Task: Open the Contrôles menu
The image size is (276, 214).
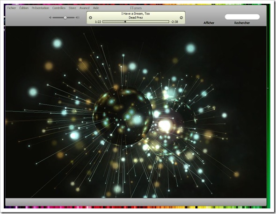Action: coord(59,8)
